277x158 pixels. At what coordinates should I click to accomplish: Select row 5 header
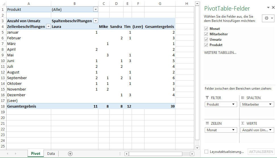(x=3, y=32)
